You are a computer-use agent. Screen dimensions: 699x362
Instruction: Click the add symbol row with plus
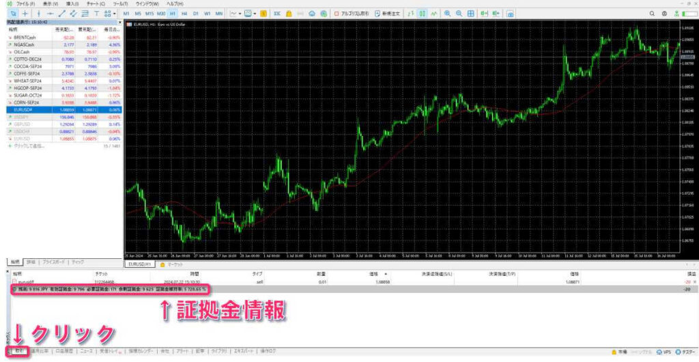65,145
